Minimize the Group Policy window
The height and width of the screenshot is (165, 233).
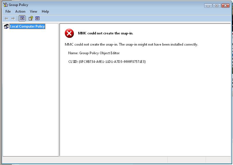pos(208,5)
